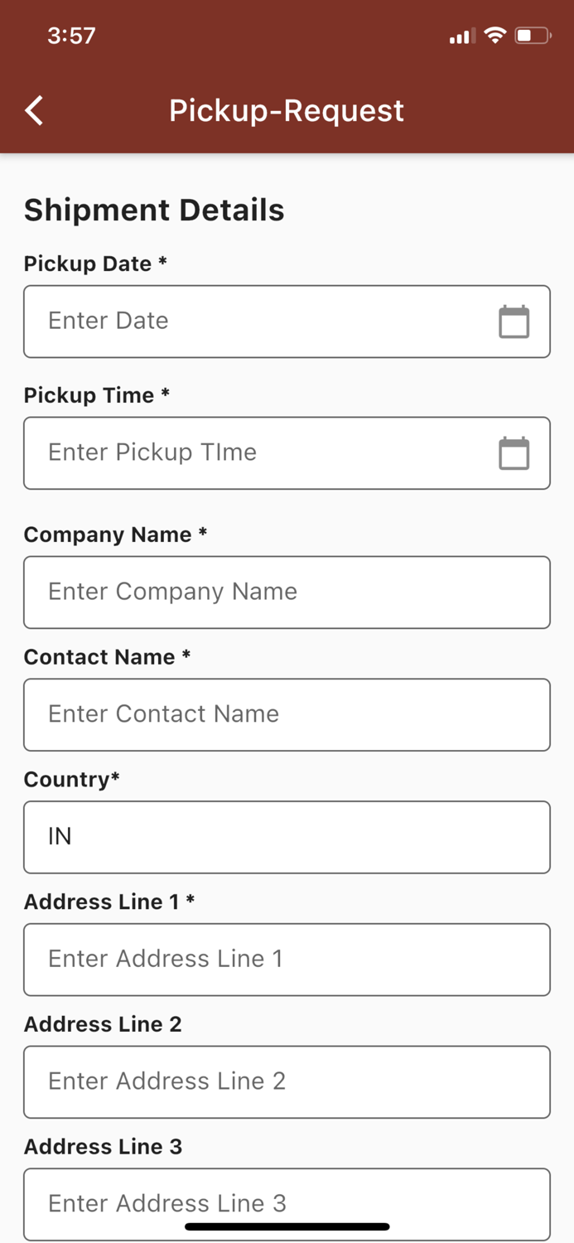This screenshot has width=574, height=1243.
Task: Tap the 3:57 clock in status bar
Action: (x=71, y=36)
